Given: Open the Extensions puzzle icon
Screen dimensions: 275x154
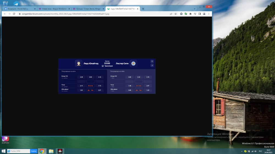Looking at the screenshot, I should pos(190,14).
